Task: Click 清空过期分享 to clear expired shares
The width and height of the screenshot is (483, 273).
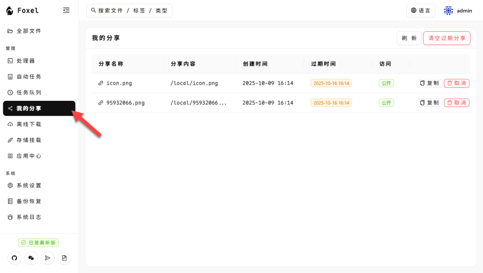Action: tap(446, 38)
